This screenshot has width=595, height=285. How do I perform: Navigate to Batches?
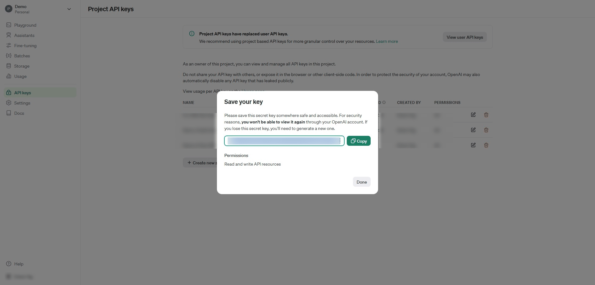(22, 56)
